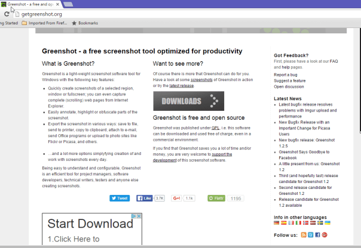Screen dimensions: 361x248
Task: Click the Google +1 button
Action: click(x=176, y=198)
